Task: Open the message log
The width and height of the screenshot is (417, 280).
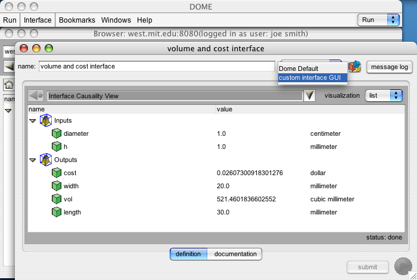Action: (x=390, y=67)
